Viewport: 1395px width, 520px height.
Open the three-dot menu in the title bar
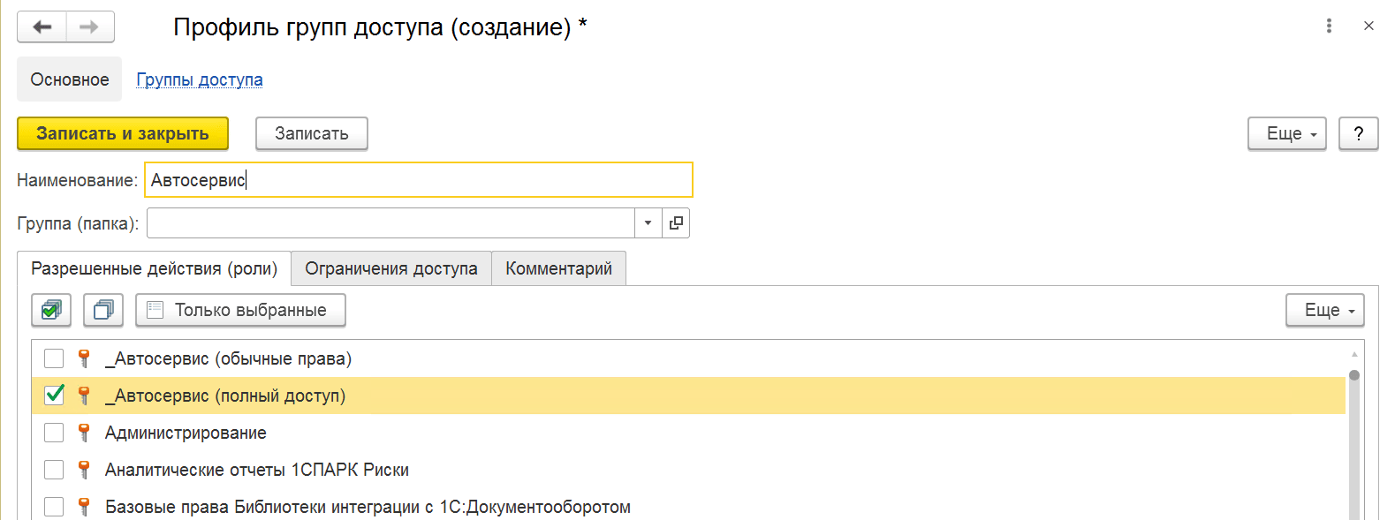point(1329,26)
